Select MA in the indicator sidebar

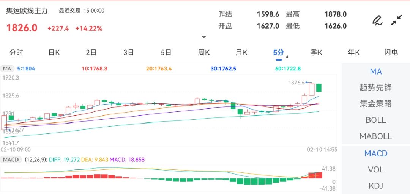(x=376, y=72)
